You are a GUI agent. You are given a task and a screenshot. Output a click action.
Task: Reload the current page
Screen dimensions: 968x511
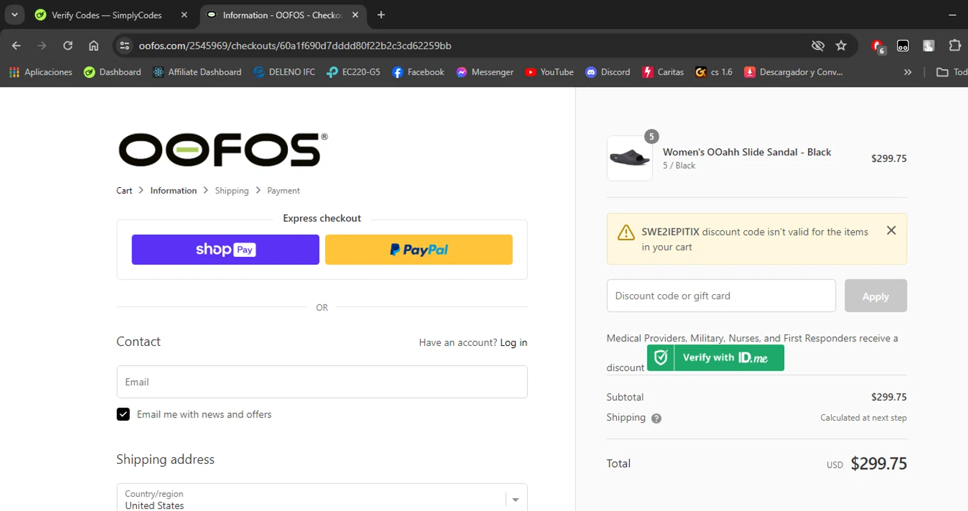(68, 46)
